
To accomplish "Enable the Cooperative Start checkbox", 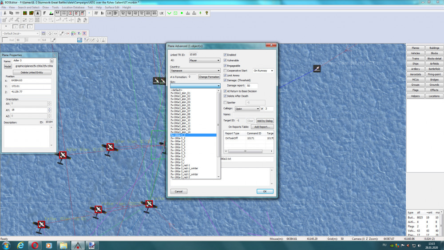I will click(x=226, y=71).
